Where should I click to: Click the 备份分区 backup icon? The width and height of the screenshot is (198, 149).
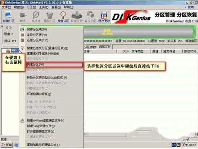pos(90,17)
